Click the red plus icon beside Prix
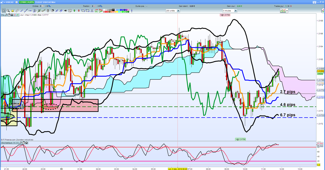Screen dimensions: 325x170 click(x=15, y=15)
